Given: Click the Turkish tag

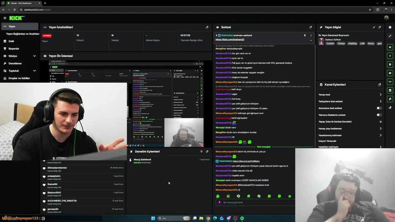Looking at the screenshot, I should [330, 43].
